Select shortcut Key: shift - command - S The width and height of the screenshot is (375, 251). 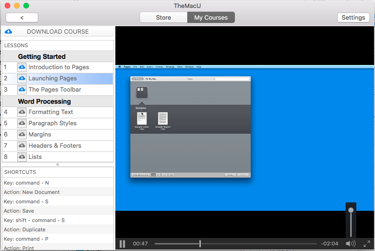pos(58,220)
